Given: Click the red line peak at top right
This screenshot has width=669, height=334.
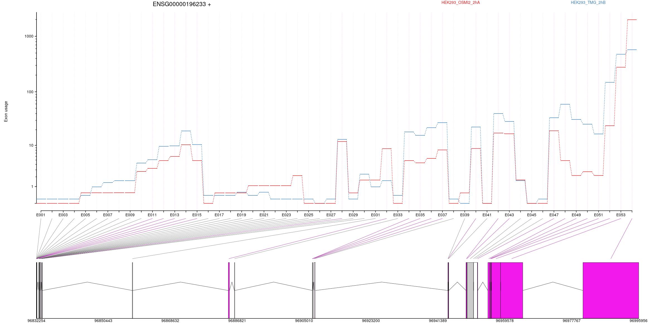Looking at the screenshot, I should [632, 20].
